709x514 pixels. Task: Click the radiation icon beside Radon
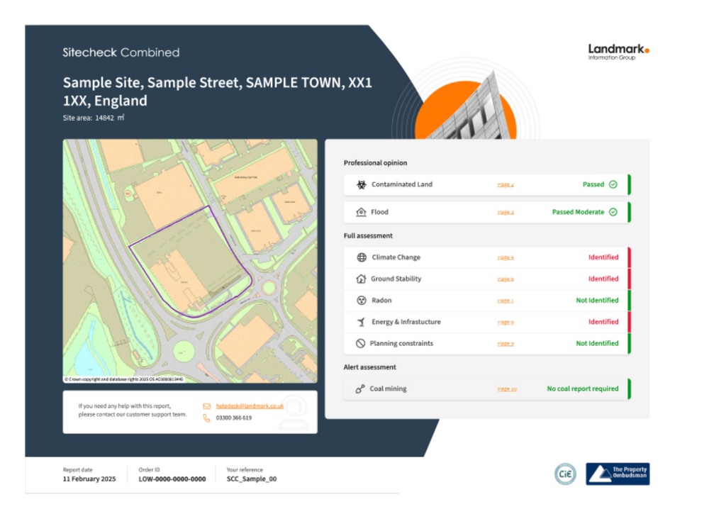click(362, 300)
